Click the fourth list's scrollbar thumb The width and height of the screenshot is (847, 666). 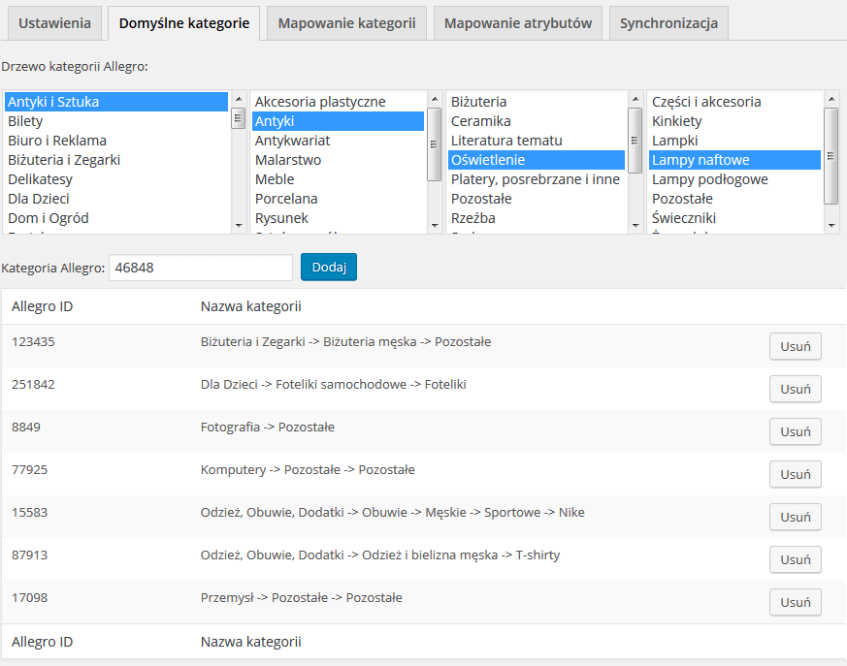pyautogui.click(x=831, y=156)
